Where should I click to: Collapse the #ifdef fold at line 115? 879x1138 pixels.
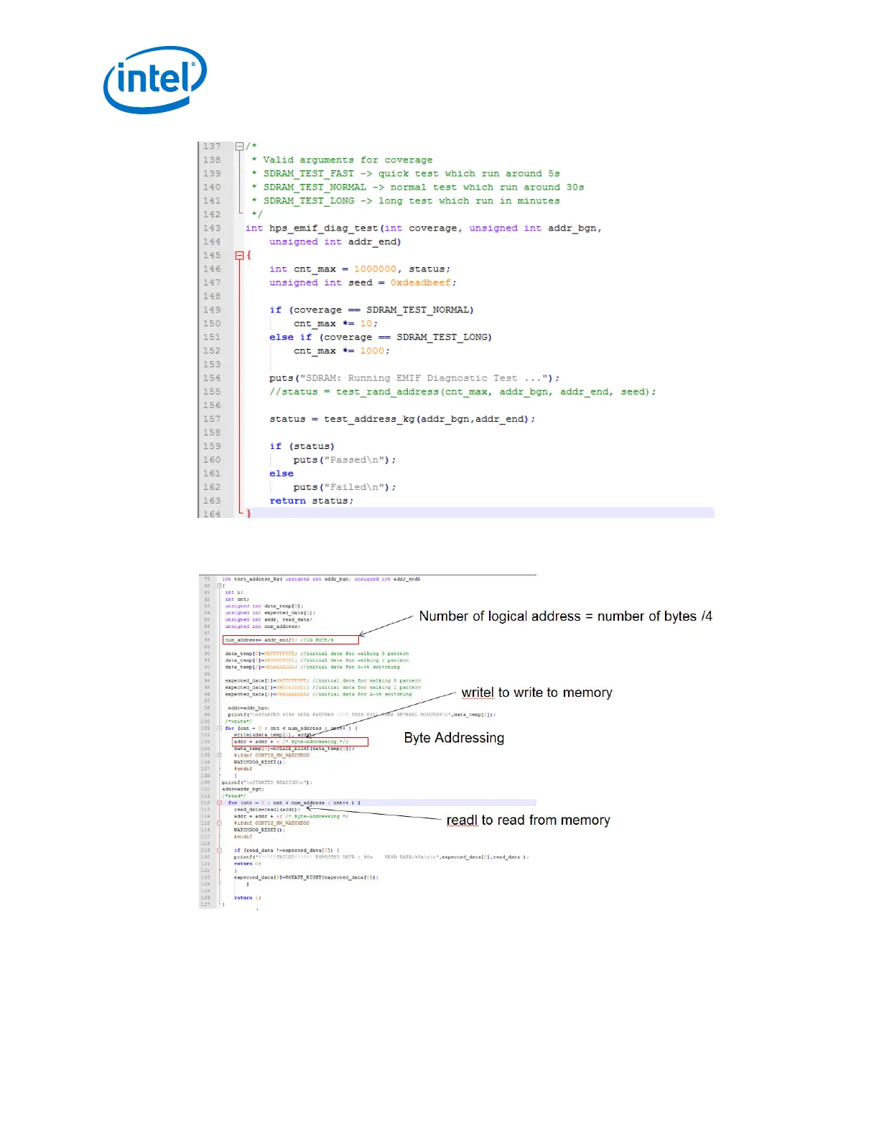220,823
